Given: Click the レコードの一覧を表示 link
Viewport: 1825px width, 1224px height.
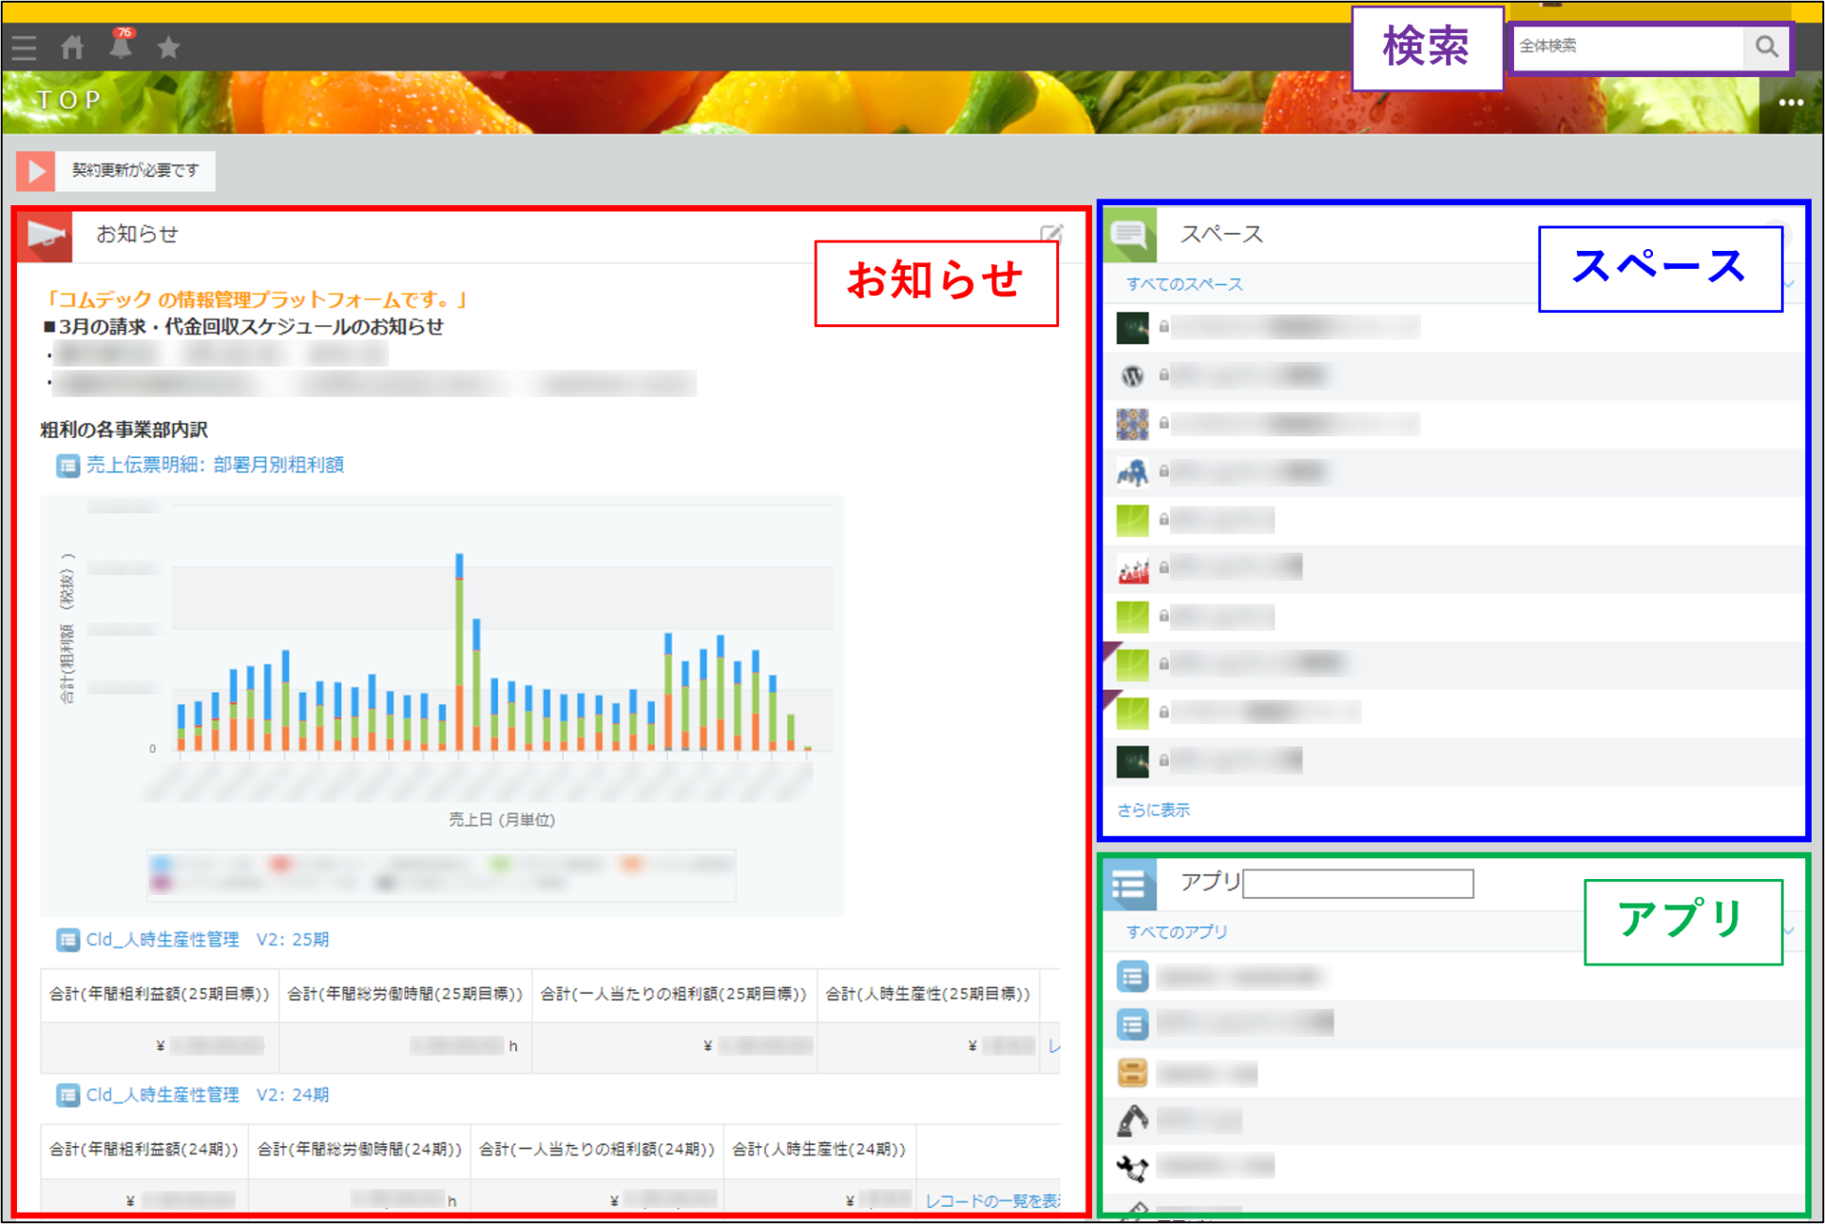Looking at the screenshot, I should pos(992,1201).
